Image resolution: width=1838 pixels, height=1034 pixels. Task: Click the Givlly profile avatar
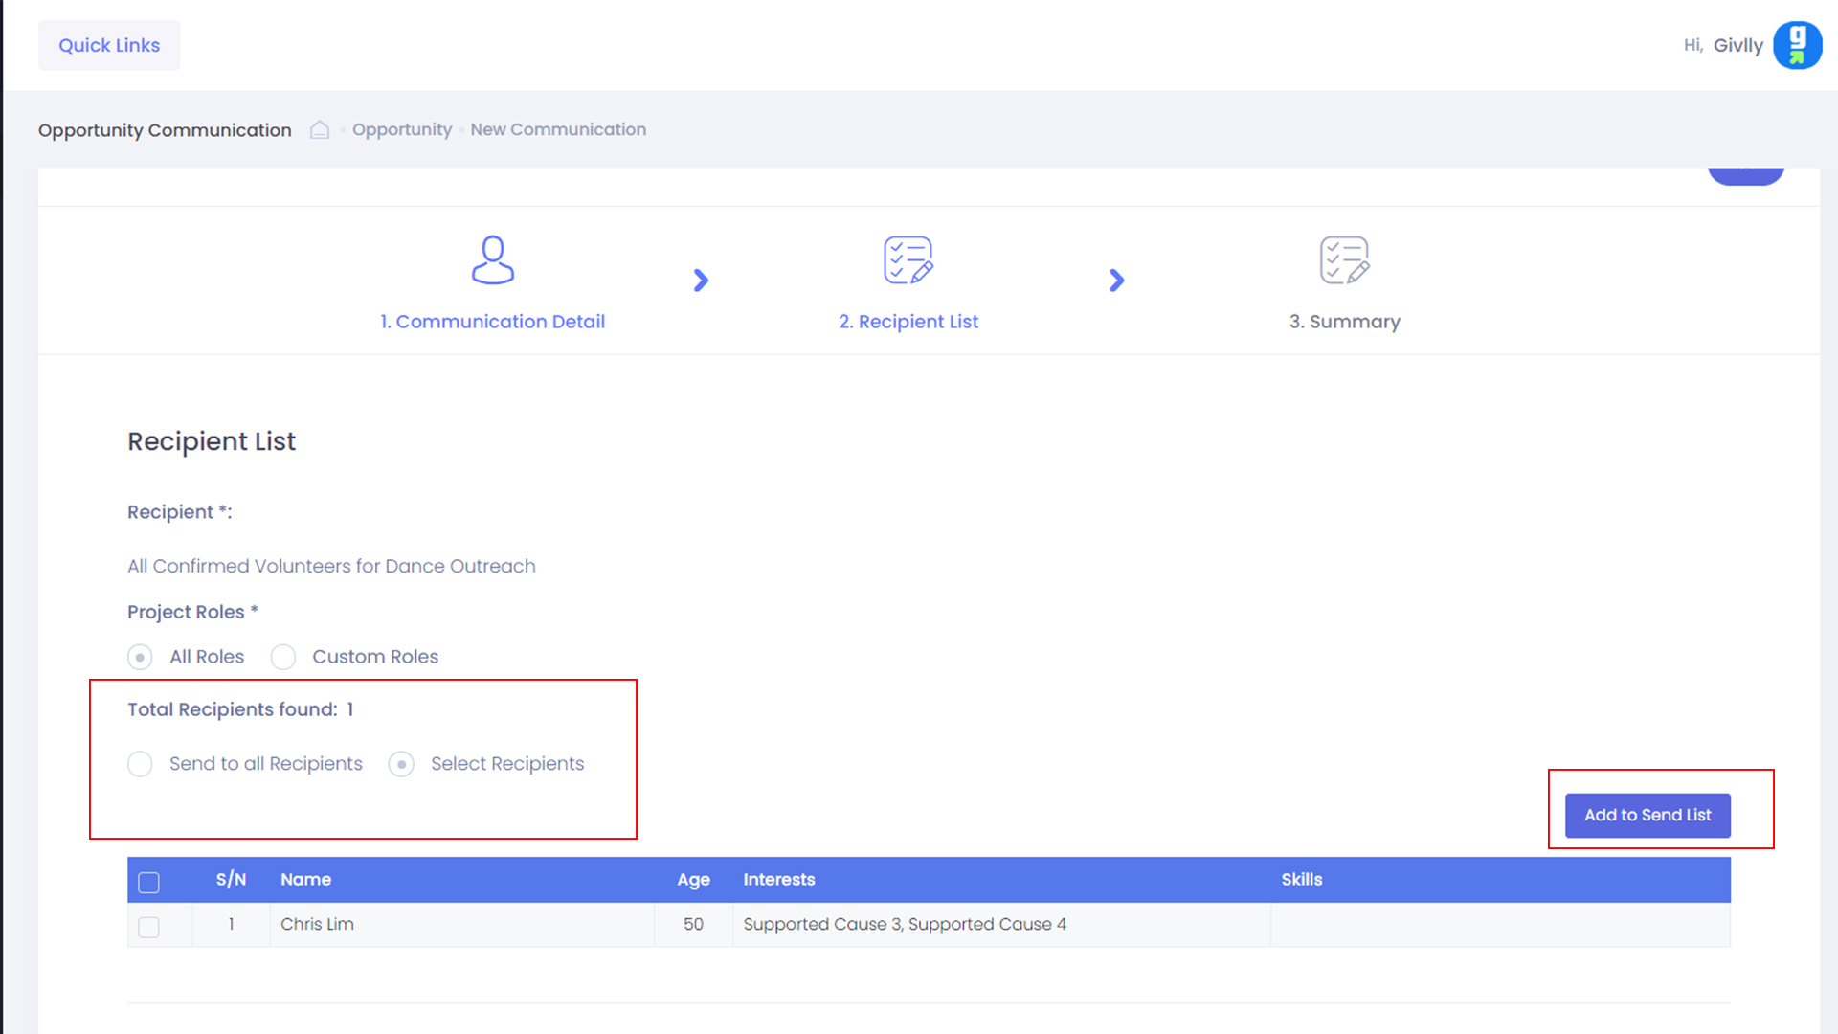pos(1797,45)
